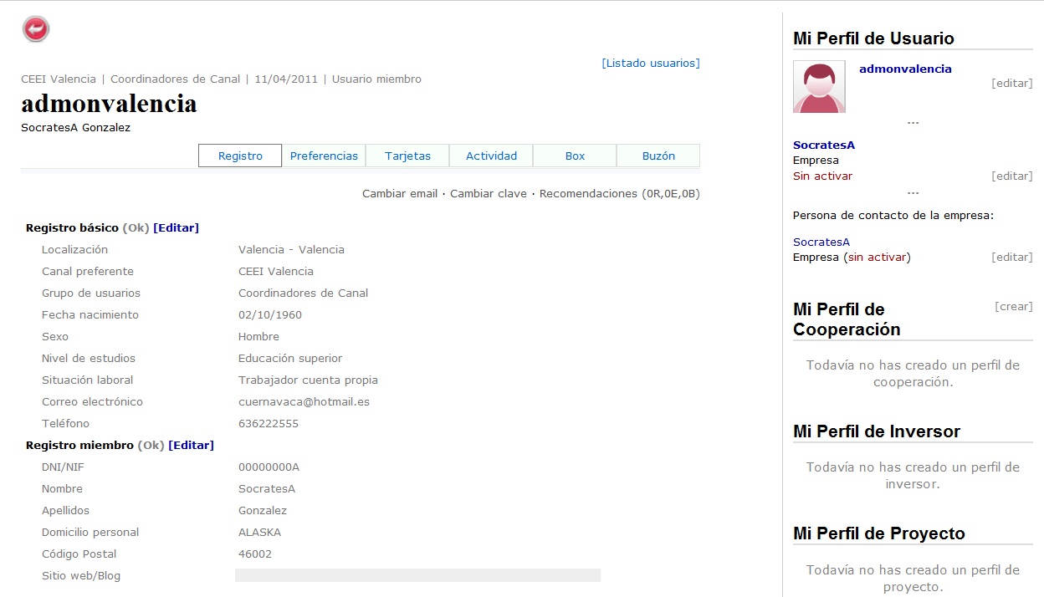Create a Perfil de Cooperación with crear

tap(1013, 307)
